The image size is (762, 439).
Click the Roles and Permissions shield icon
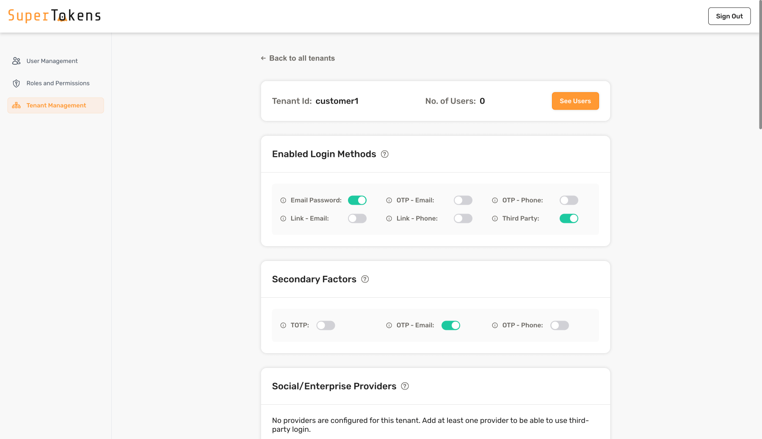16,83
